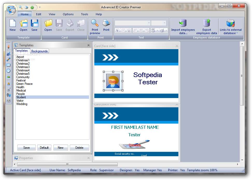Align text center
This screenshot has height=180, width=252.
(141, 31)
